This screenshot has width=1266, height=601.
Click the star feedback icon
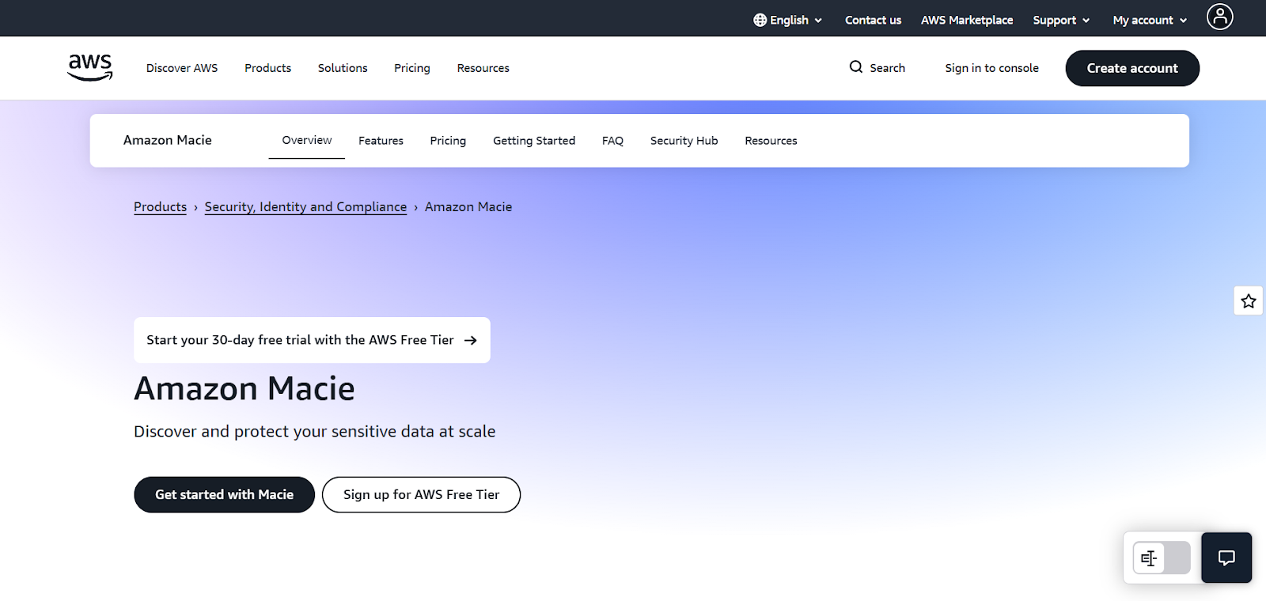tap(1249, 301)
